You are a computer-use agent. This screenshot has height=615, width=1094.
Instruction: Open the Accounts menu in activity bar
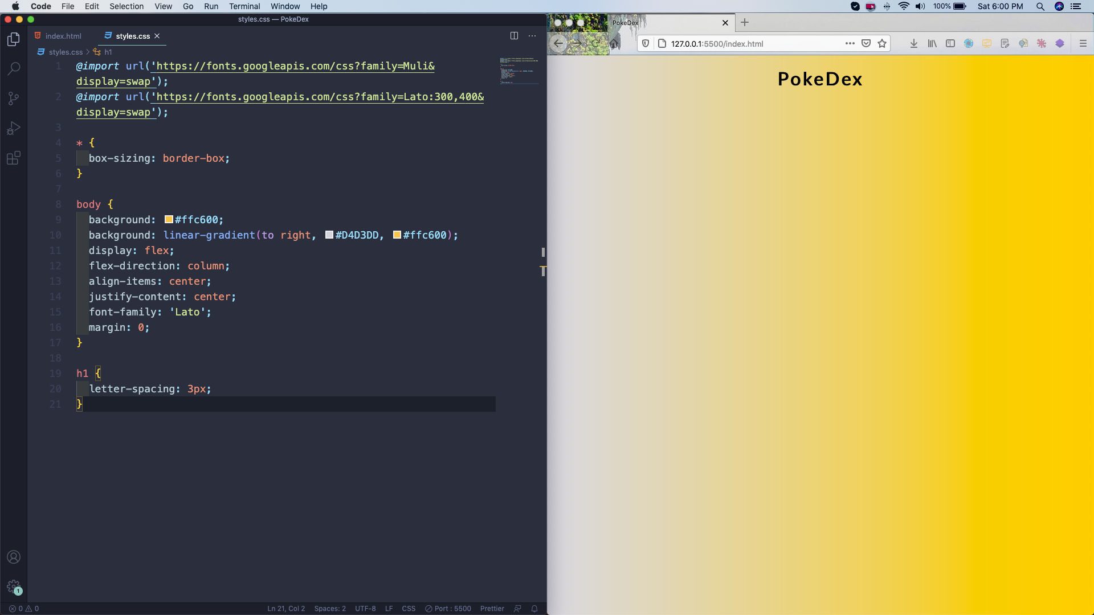(14, 557)
